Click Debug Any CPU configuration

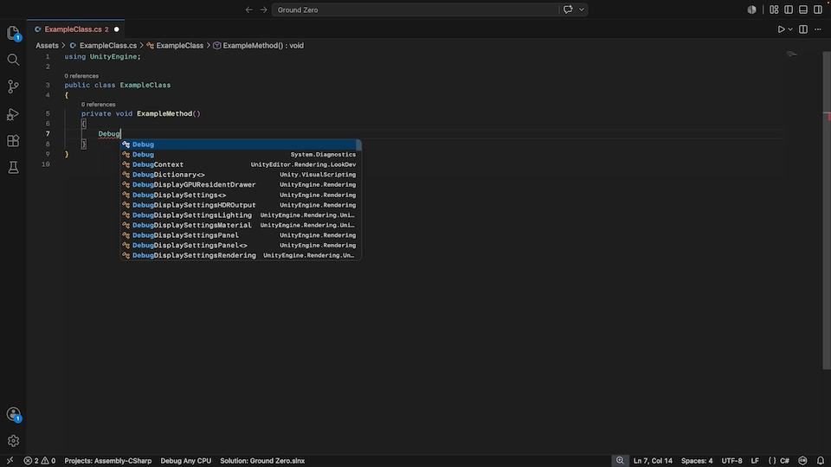click(185, 461)
